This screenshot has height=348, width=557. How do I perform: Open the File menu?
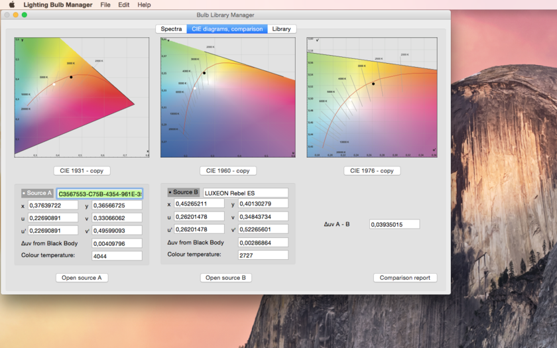[x=105, y=5]
